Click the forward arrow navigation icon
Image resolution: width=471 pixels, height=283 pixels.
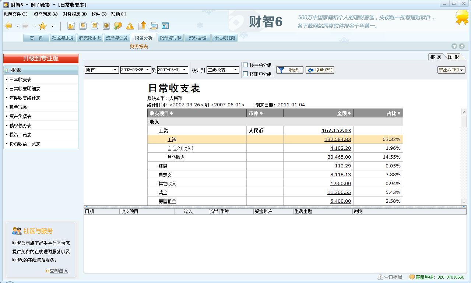click(x=25, y=26)
